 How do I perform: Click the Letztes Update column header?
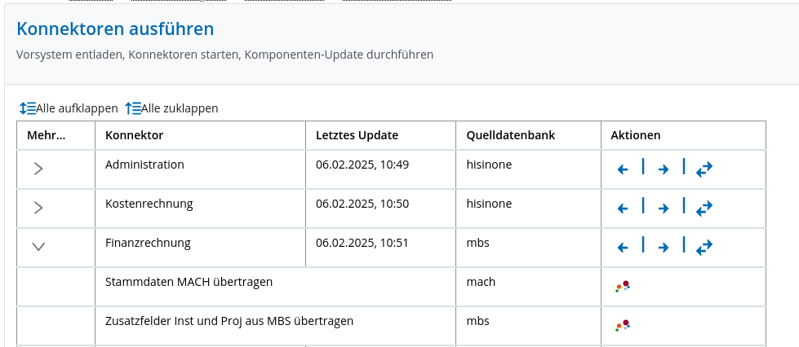point(357,135)
